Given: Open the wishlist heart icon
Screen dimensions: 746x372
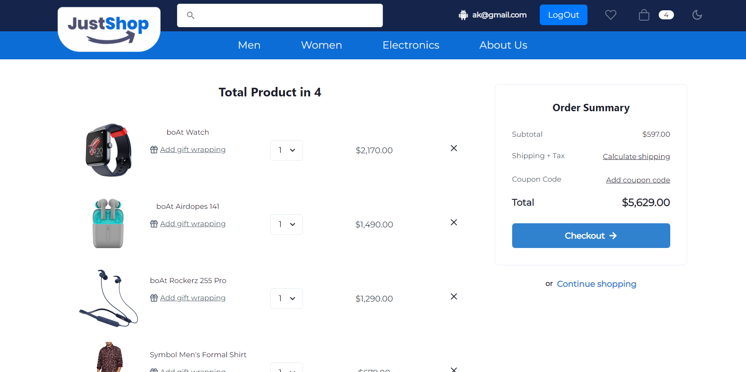Looking at the screenshot, I should click(611, 15).
